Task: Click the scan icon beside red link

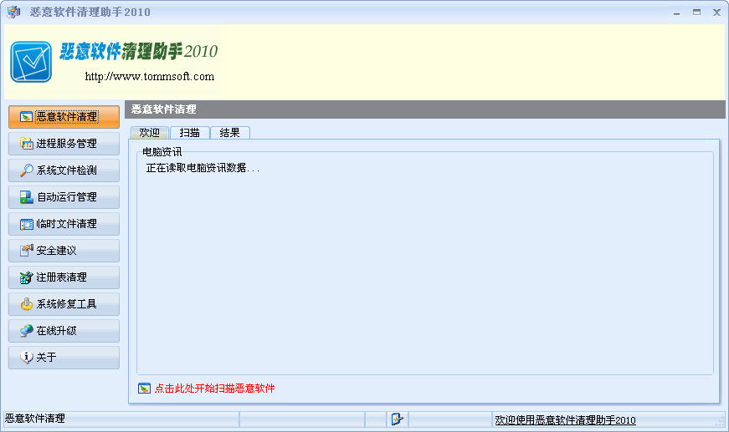Action: tap(145, 389)
